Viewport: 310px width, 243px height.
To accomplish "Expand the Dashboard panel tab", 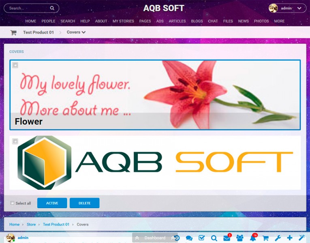I will pos(155,238).
